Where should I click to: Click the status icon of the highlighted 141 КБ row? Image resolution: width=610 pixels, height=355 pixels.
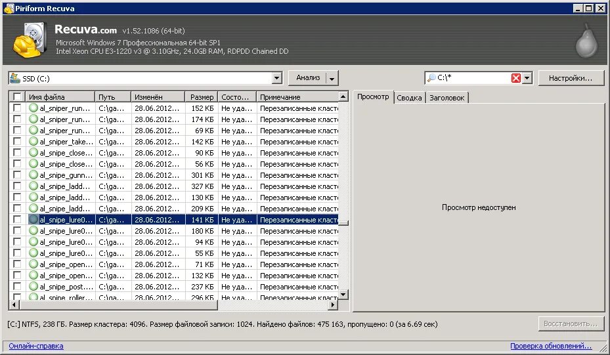33,219
